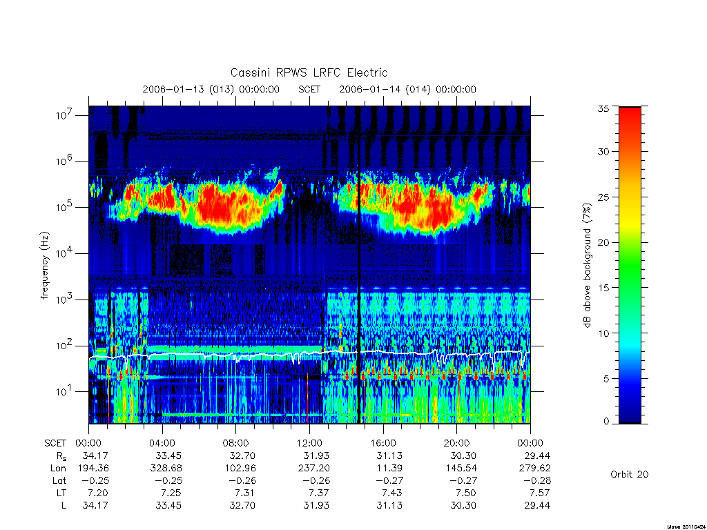The height and width of the screenshot is (530, 707).
Task: Click the Lon value "11.39"
Action: click(390, 469)
